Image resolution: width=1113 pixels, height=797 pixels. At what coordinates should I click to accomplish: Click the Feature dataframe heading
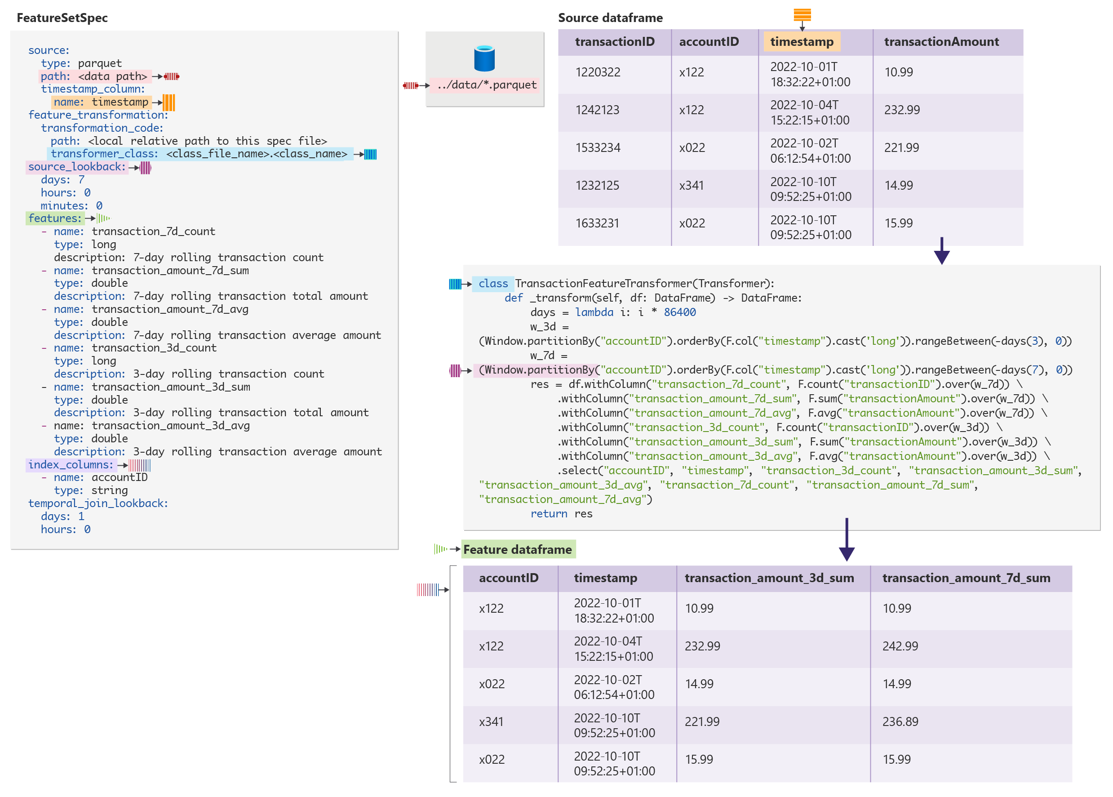(x=517, y=549)
